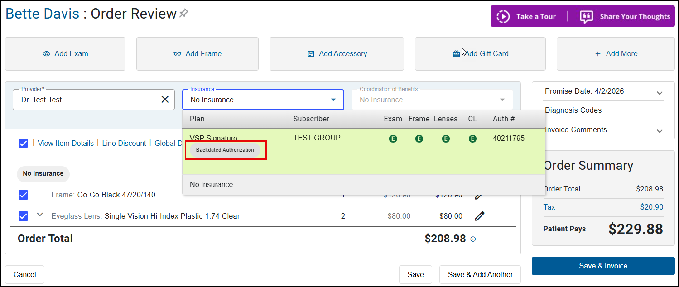Expand the Eyeglass Lens row details

[x=40, y=215]
